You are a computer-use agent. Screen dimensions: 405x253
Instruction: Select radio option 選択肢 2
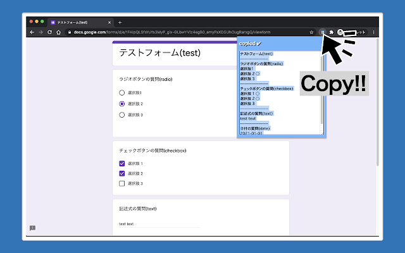pos(122,104)
